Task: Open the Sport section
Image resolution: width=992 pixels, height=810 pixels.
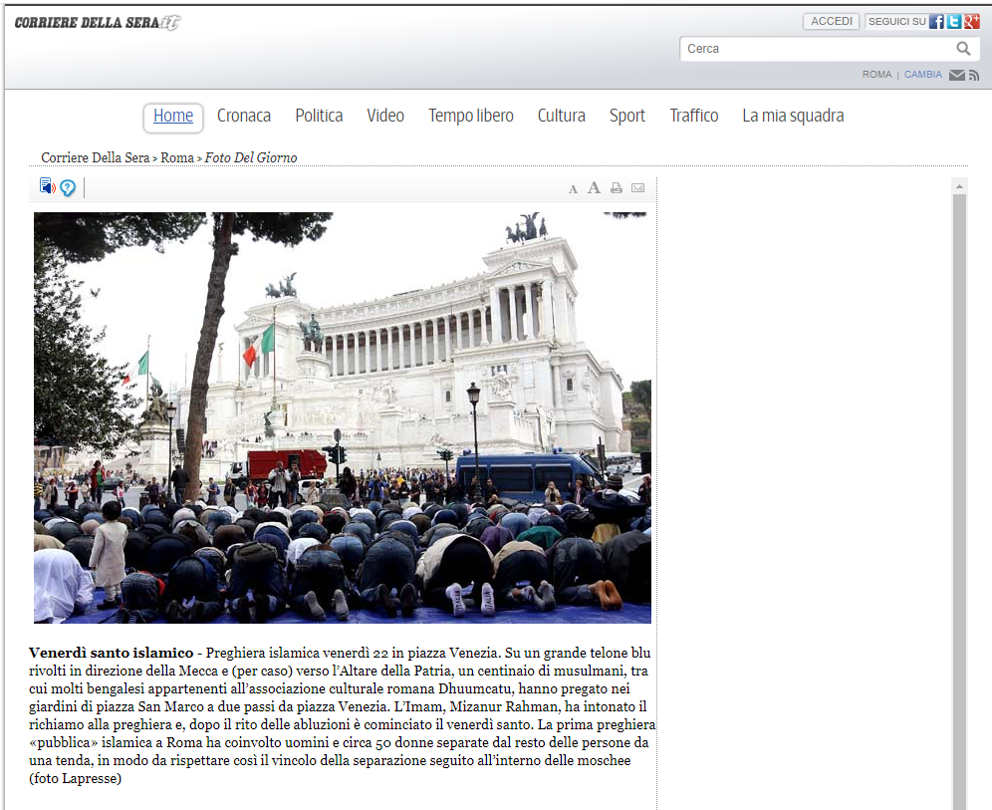Action: [626, 117]
